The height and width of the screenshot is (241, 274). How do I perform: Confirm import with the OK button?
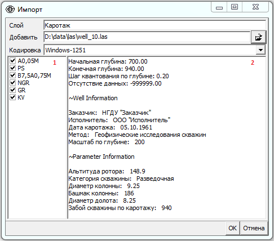click(x=232, y=228)
